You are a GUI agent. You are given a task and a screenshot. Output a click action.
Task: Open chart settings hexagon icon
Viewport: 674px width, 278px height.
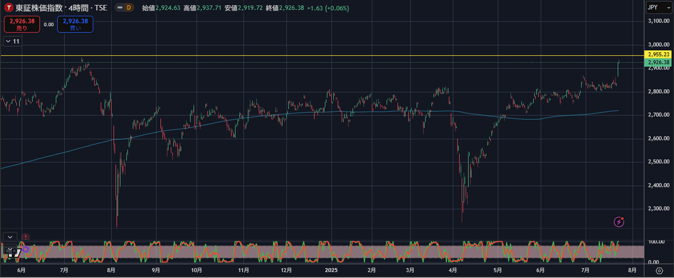coord(659,270)
